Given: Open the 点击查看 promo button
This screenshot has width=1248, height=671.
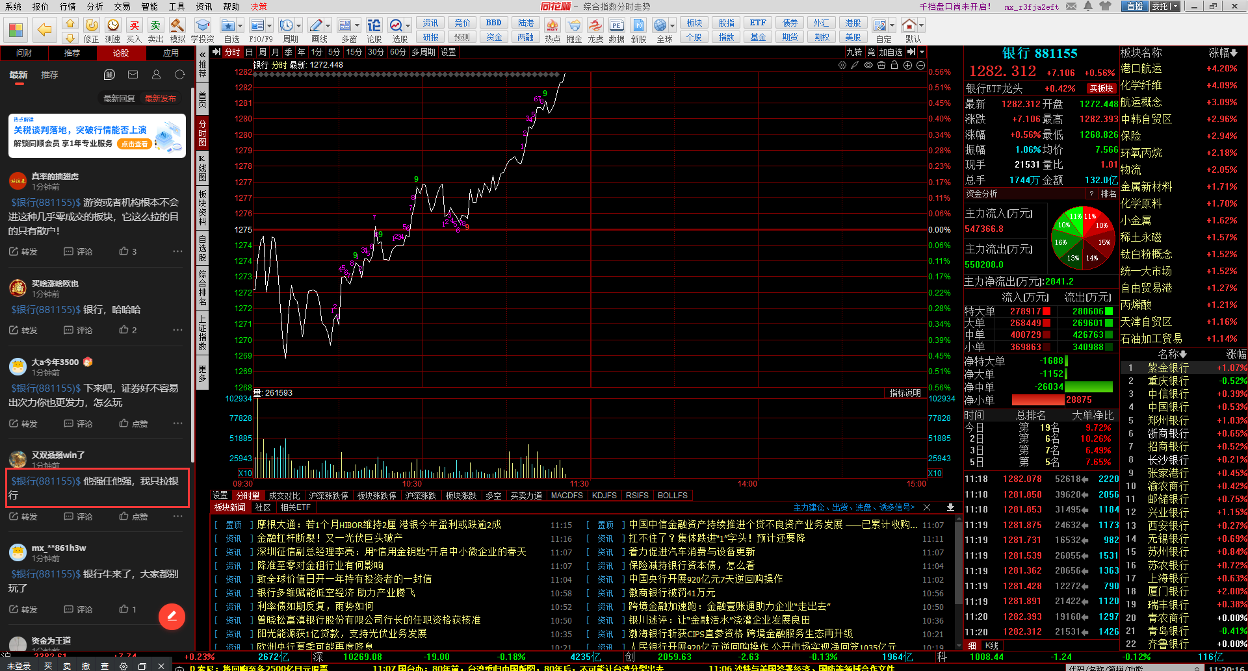Looking at the screenshot, I should 135,144.
